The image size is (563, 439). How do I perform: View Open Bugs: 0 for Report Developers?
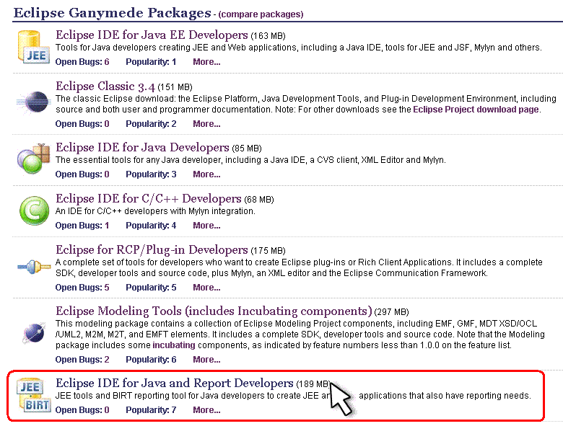click(x=82, y=410)
